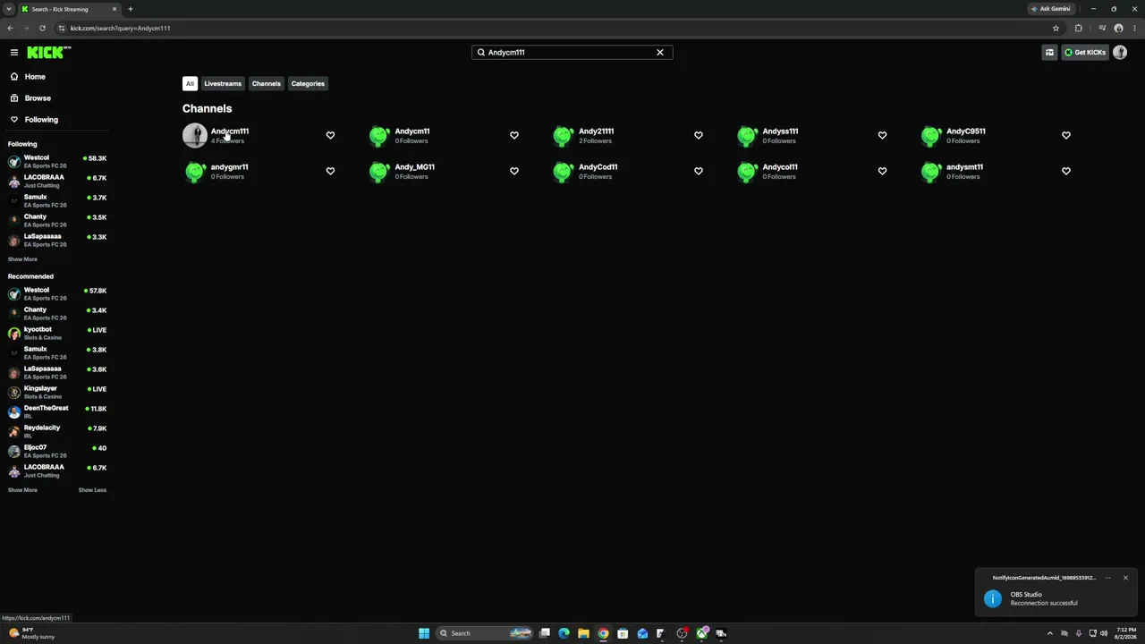Open the Andy21111 channel result
Image resolution: width=1145 pixels, height=644 pixels.
tap(596, 131)
